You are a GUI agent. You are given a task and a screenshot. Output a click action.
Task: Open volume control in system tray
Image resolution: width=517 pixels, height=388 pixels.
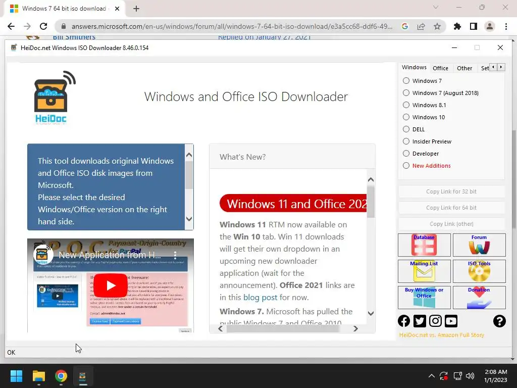[470, 376]
